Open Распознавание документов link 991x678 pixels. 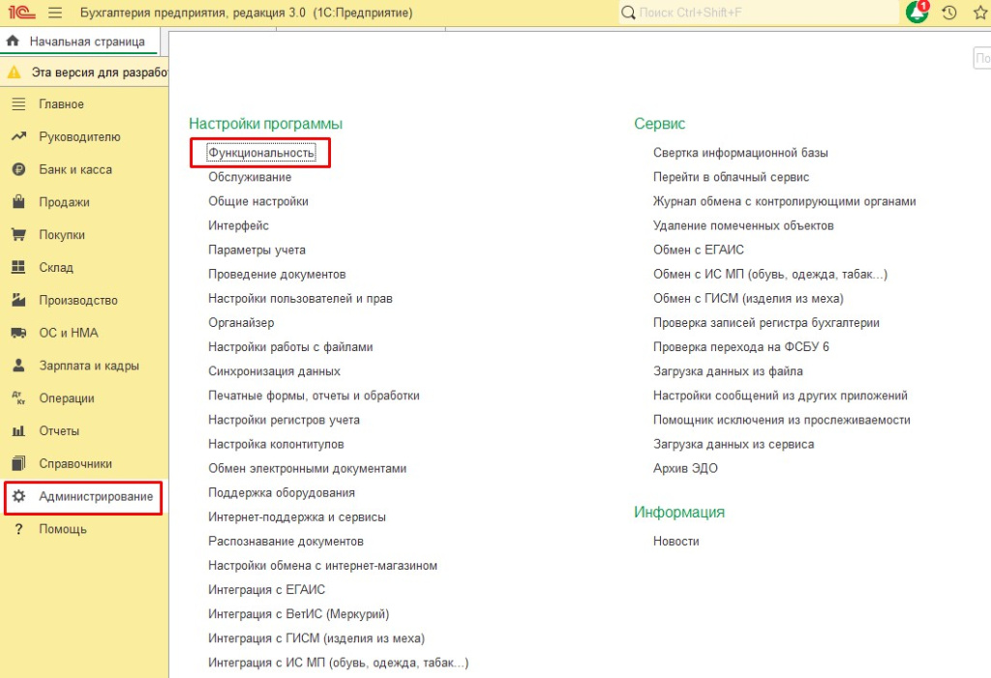click(285, 541)
